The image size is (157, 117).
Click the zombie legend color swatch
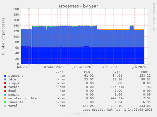(x=5, y=87)
